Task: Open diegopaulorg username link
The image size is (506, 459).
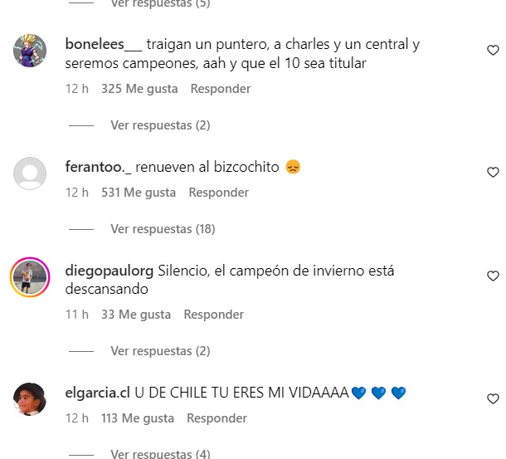Action: click(x=109, y=271)
